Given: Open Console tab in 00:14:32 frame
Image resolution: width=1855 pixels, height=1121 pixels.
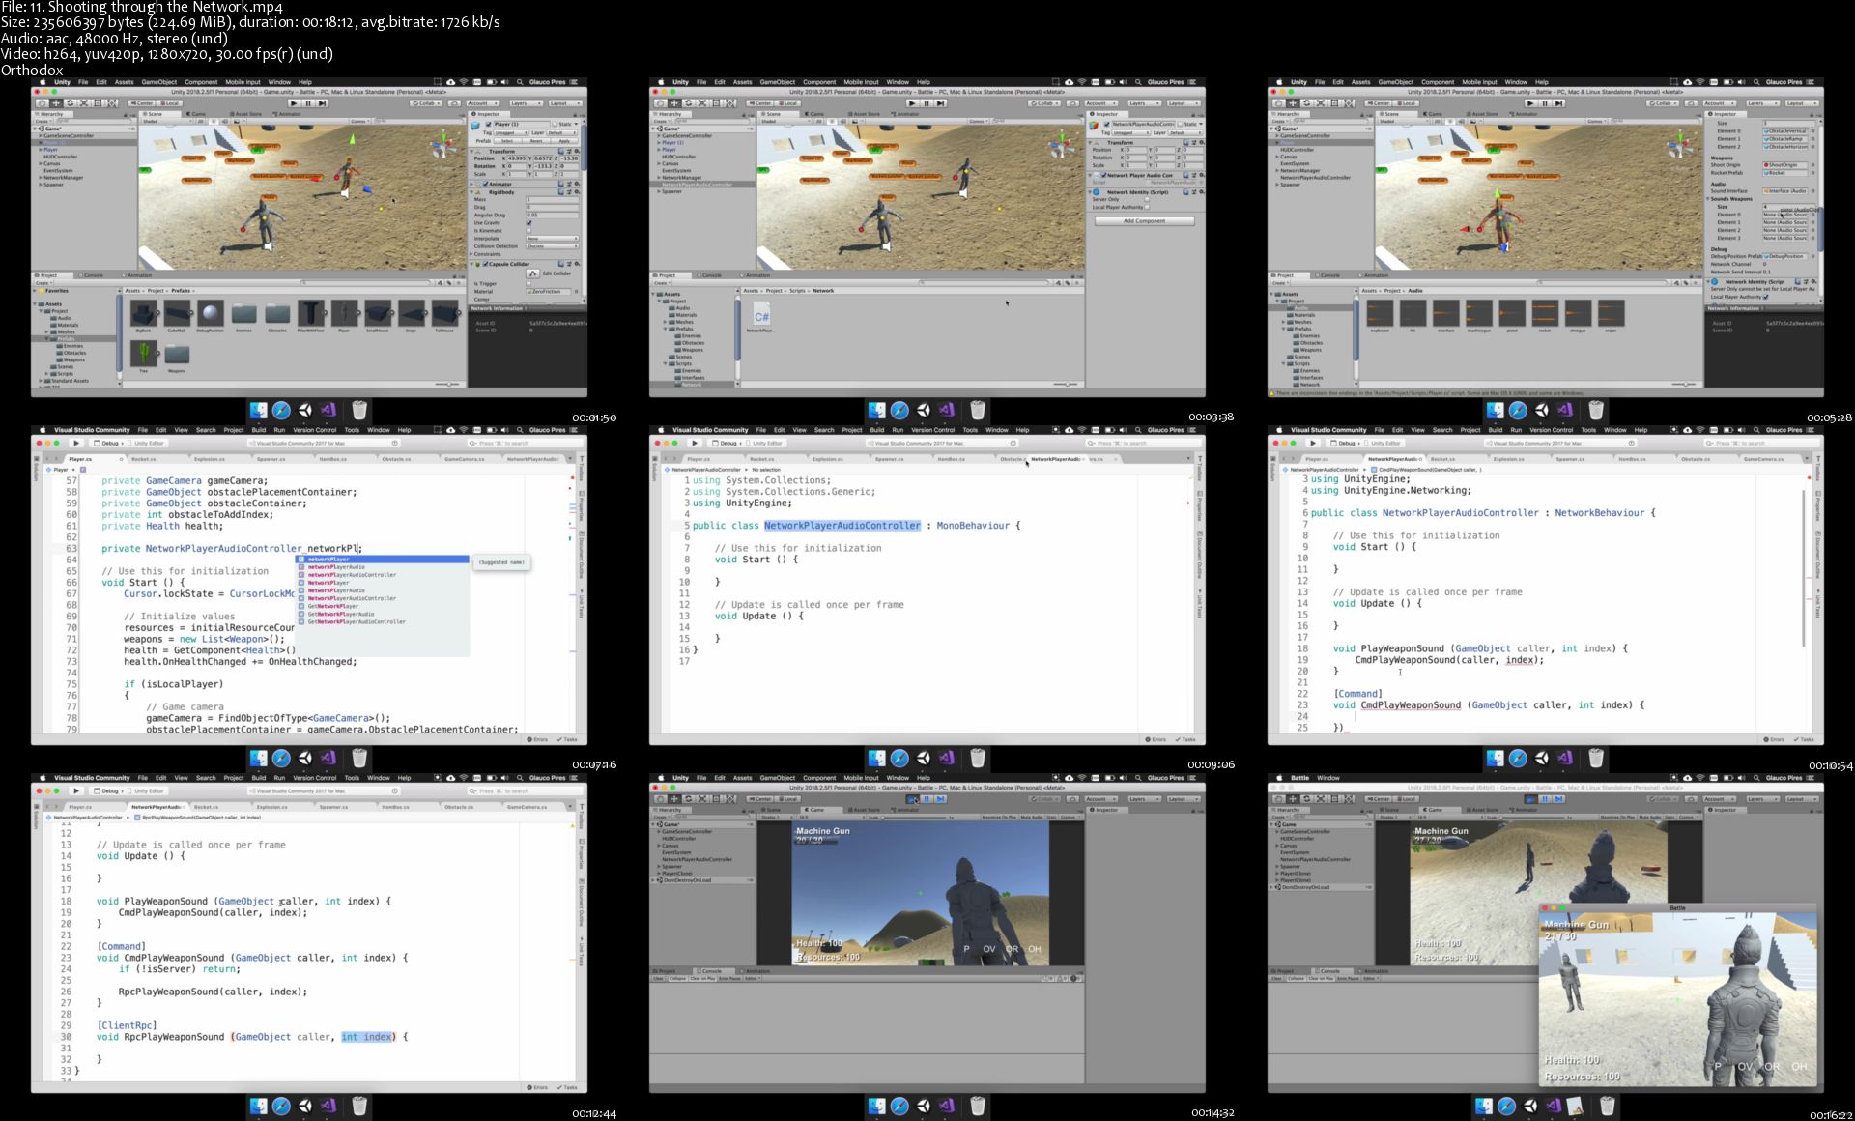Looking at the screenshot, I should [711, 971].
